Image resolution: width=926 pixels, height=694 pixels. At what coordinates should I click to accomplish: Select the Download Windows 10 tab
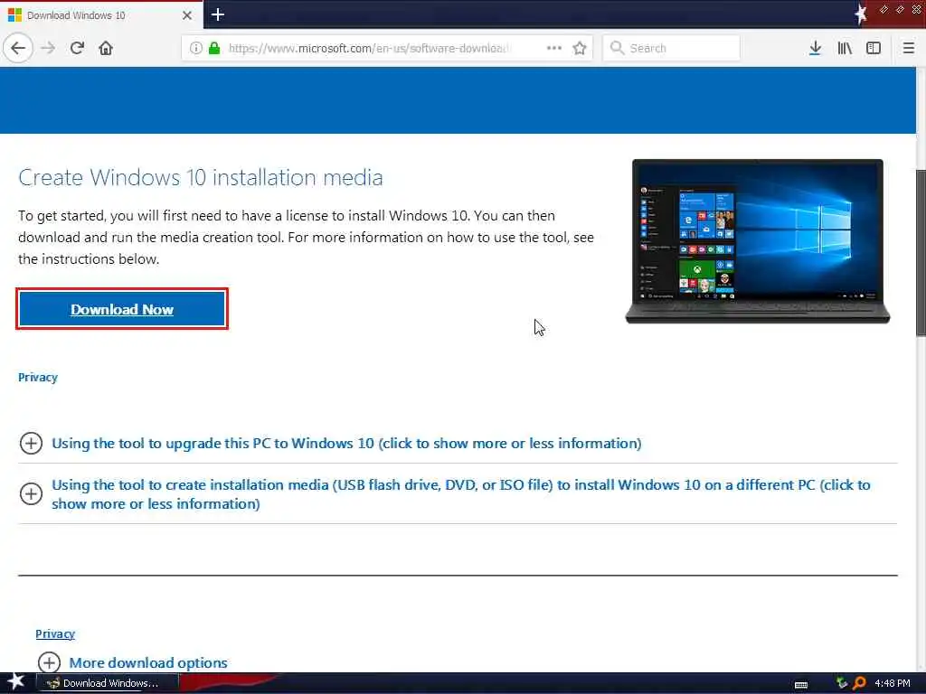point(101,14)
